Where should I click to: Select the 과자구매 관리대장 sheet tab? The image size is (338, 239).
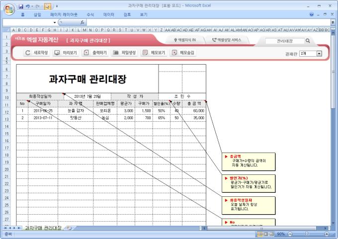(x=43, y=228)
